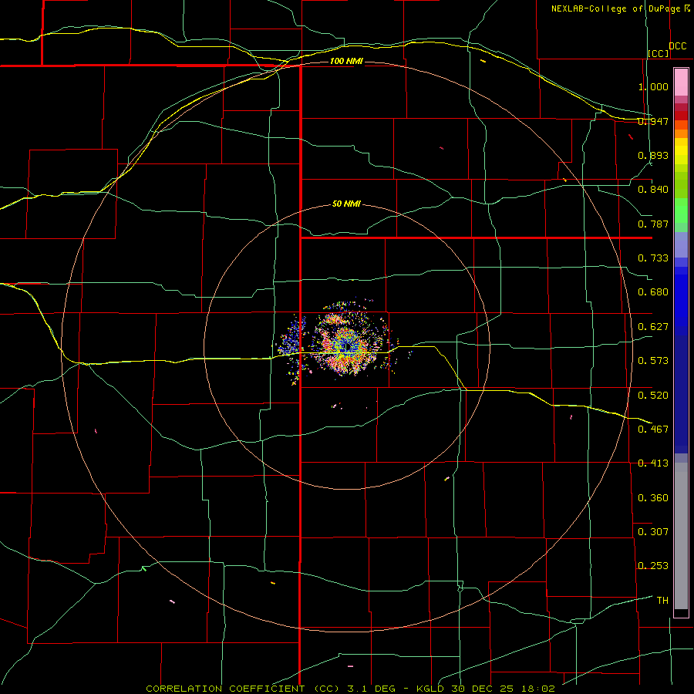Viewport: 694px width, 694px height.
Task: Click the 0.573 color bar value
Action: (x=653, y=361)
